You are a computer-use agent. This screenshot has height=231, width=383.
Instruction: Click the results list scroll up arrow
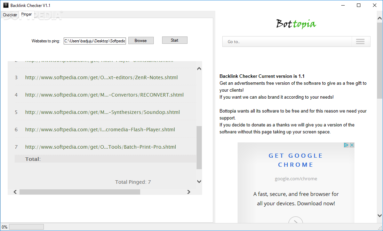pos(199,69)
